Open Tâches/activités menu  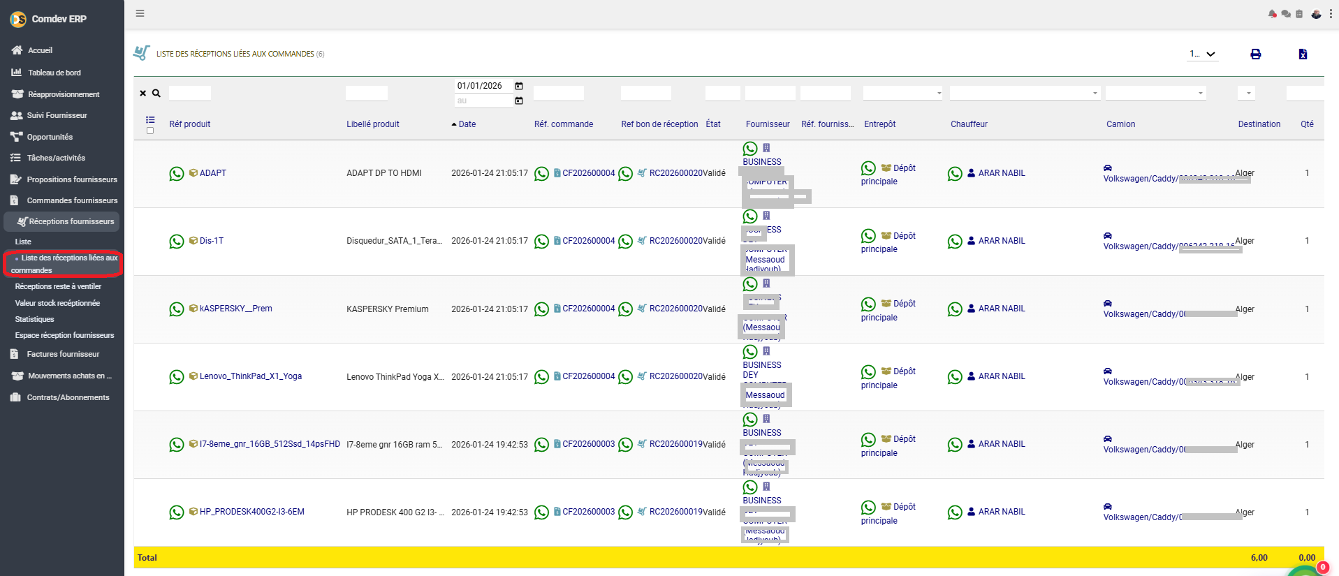click(55, 158)
